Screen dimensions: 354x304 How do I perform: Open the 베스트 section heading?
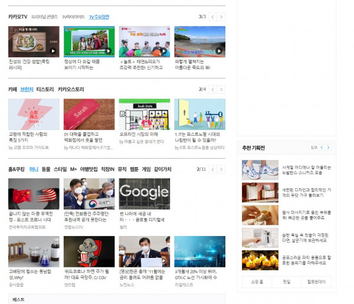point(18,300)
